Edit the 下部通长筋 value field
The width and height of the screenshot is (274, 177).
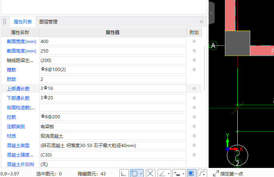[x=113, y=98]
